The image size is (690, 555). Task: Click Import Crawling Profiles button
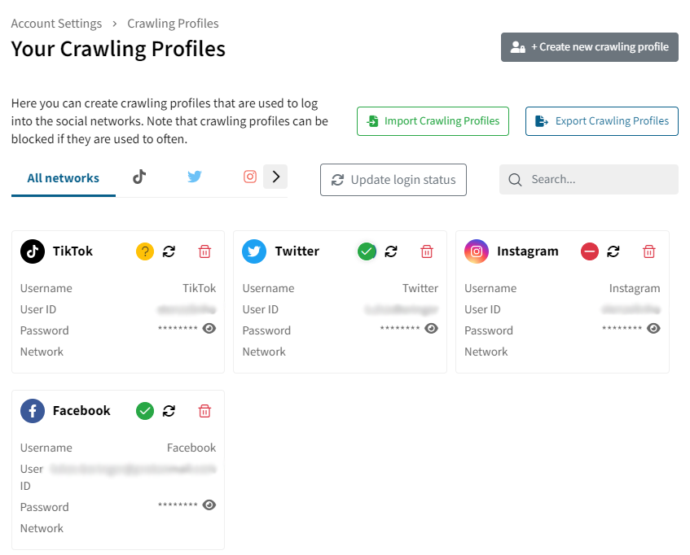[433, 120]
